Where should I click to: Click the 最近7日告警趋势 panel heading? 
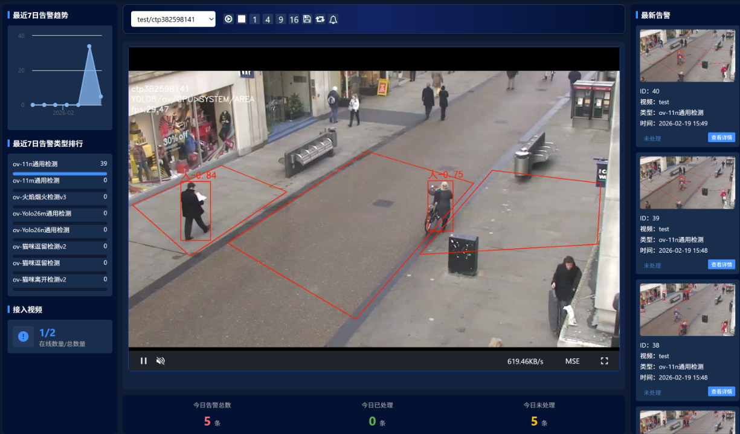(40, 15)
